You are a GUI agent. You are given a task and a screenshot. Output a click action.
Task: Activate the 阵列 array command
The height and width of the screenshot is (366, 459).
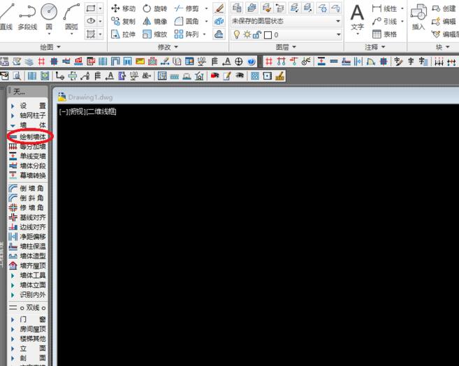[187, 34]
